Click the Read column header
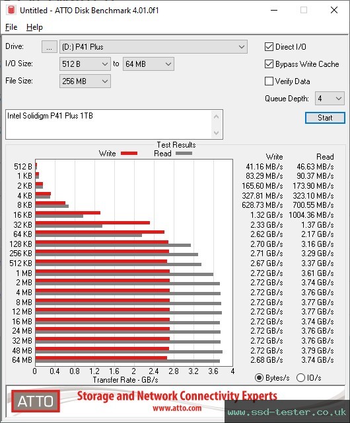Screen dimensions: 350x423 tap(325, 157)
